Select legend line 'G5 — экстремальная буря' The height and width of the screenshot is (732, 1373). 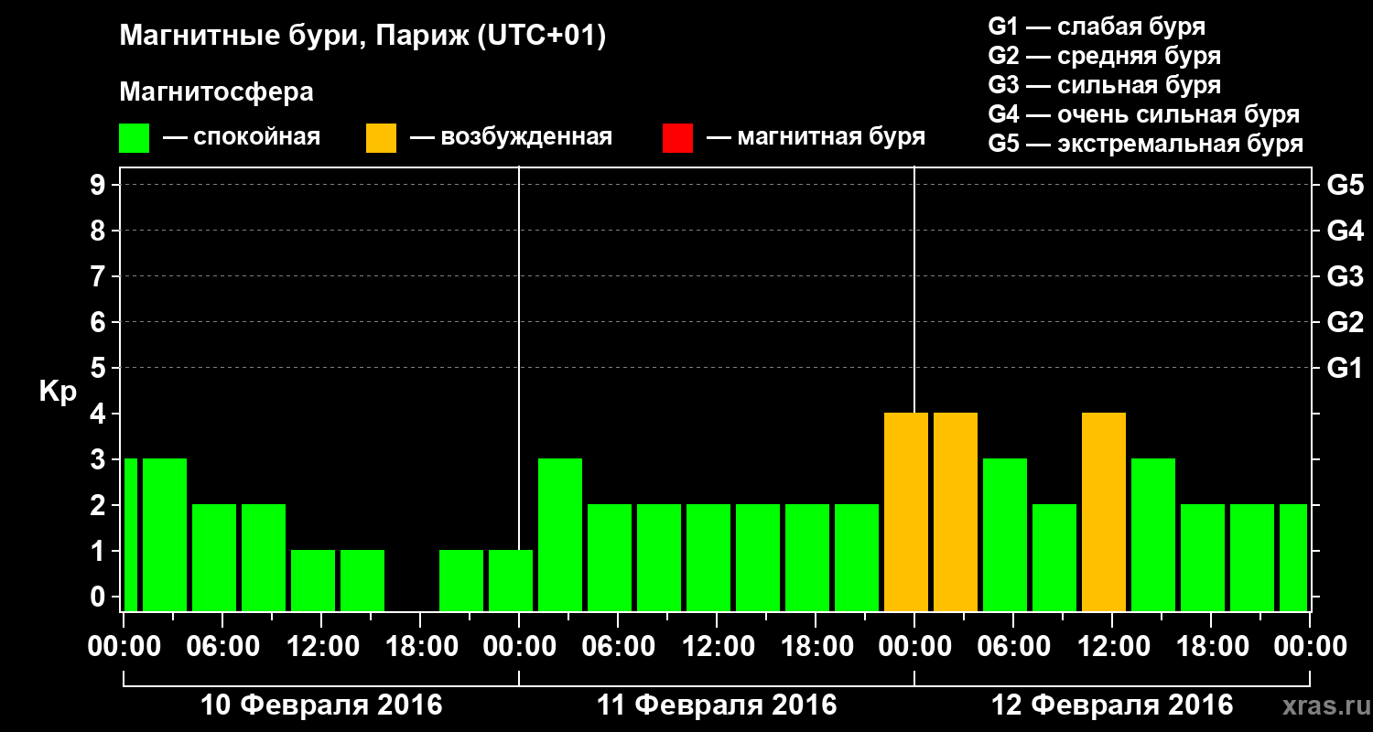pyautogui.click(x=1145, y=144)
